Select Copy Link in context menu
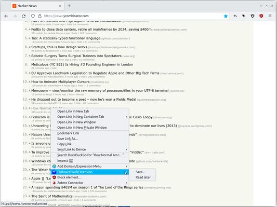The image size is (277, 207). [x=90, y=144]
